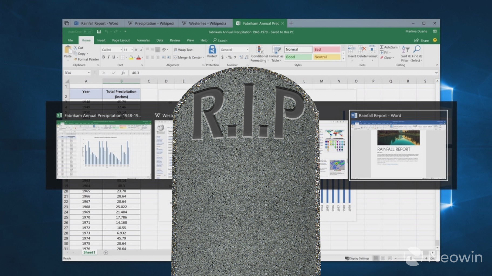Select the Bad cell style
Image resolution: width=492 pixels, height=276 pixels.
(x=327, y=50)
